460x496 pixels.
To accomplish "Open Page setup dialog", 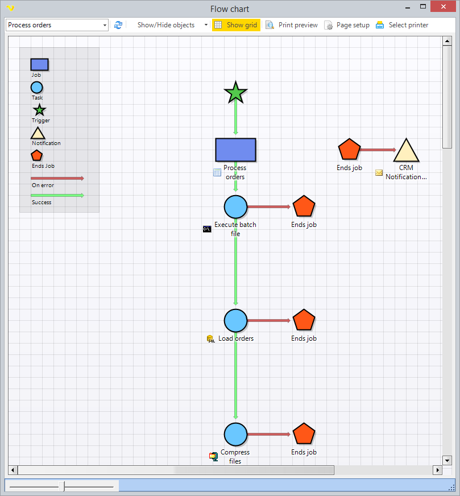I will click(347, 25).
